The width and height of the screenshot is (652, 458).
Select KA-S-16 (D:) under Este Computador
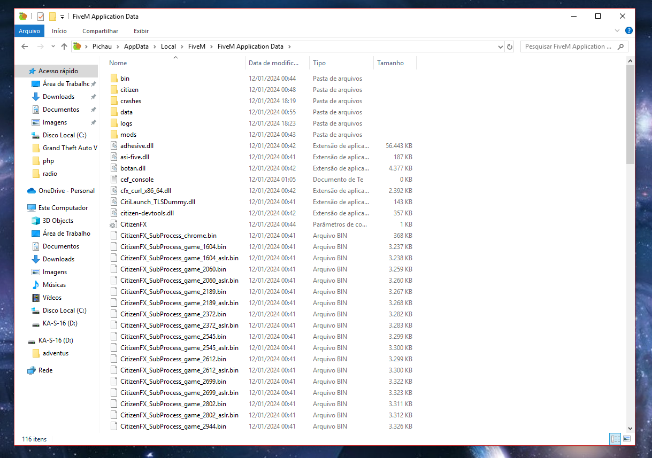(60, 323)
